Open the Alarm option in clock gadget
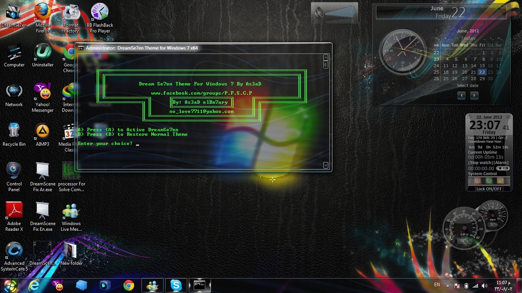522x293 pixels. coord(501,163)
